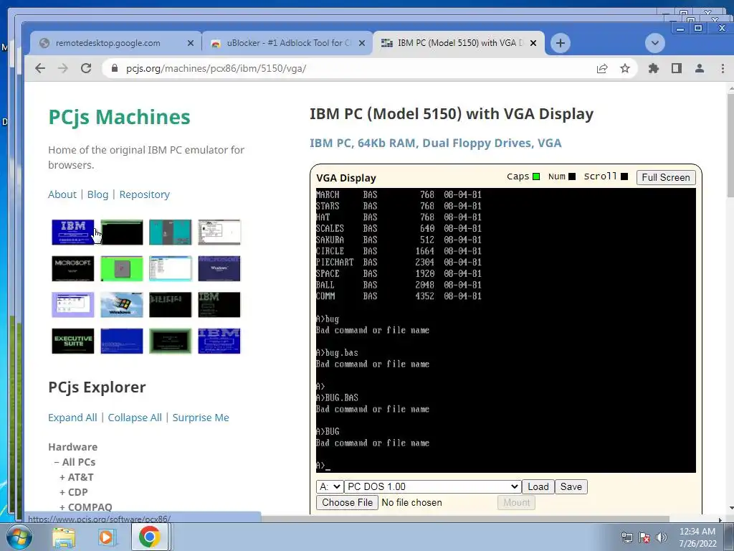Click the Choose File button
734x551 pixels.
tap(348, 503)
